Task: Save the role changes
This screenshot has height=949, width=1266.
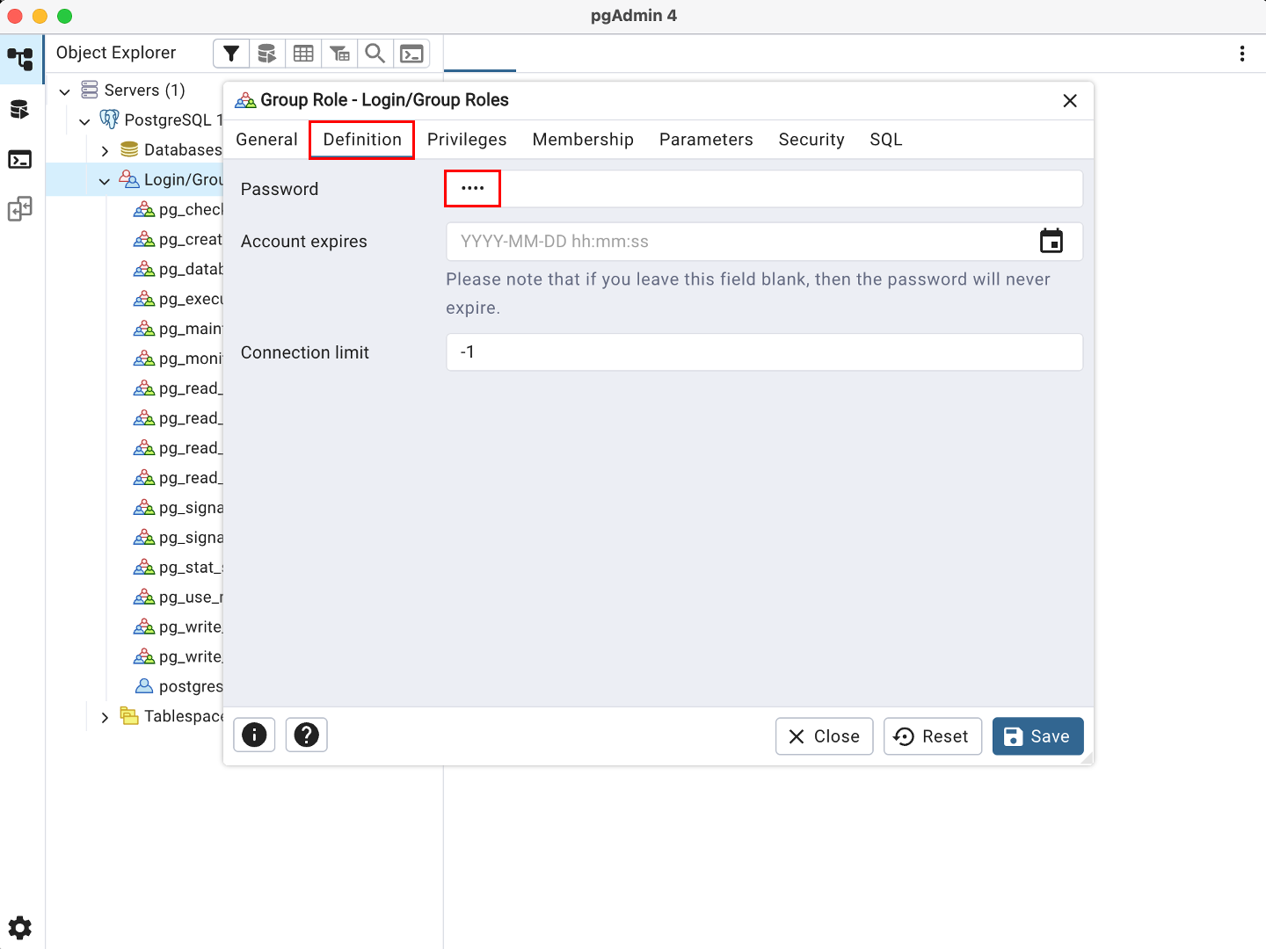Action: (x=1037, y=736)
